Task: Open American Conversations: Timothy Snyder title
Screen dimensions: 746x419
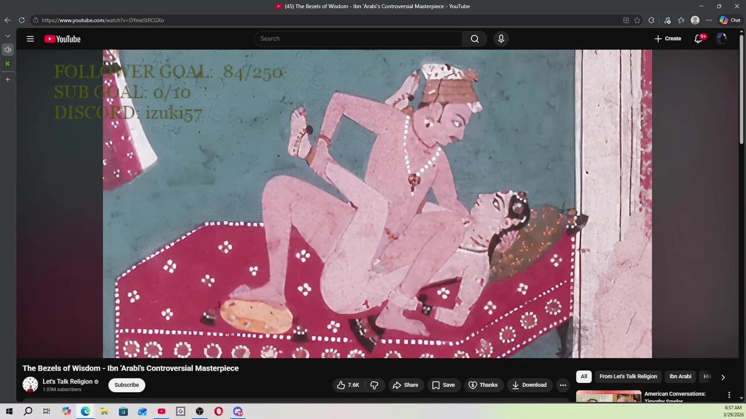Action: click(x=675, y=397)
